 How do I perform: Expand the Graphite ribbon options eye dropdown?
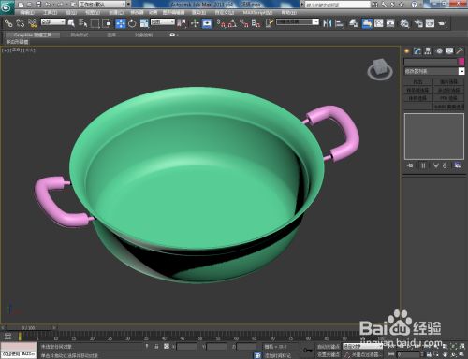point(173,35)
